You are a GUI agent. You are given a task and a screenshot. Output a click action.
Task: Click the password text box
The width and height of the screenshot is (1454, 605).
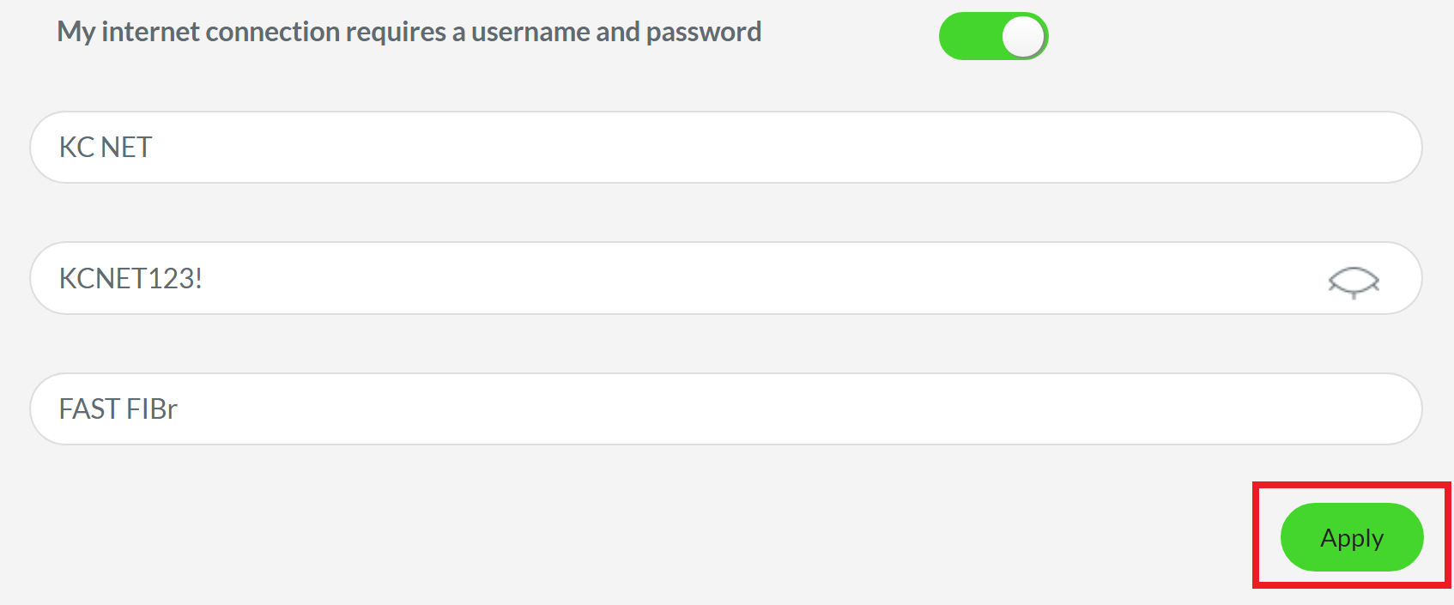tap(669, 278)
